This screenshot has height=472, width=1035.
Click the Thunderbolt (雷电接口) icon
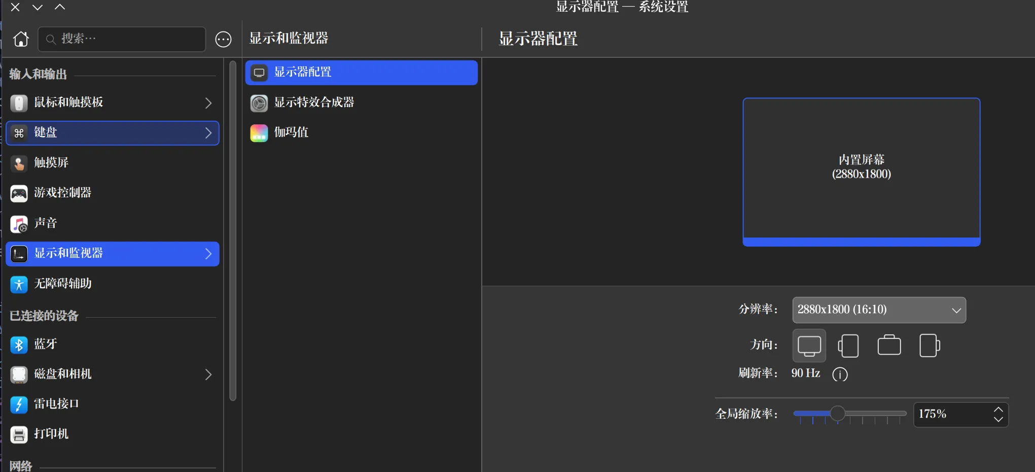tap(19, 404)
